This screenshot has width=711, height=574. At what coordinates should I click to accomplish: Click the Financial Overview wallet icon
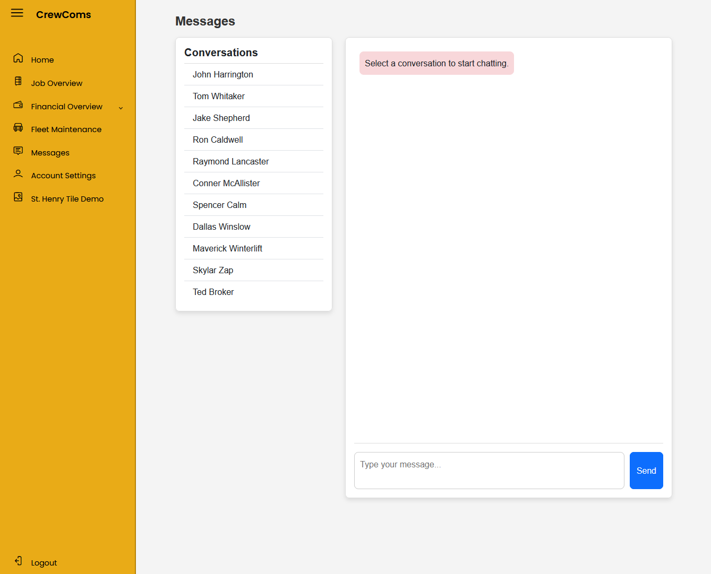[x=18, y=105]
